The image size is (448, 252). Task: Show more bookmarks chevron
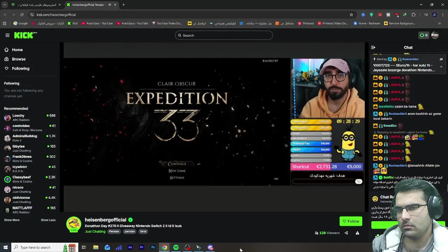coord(439,23)
